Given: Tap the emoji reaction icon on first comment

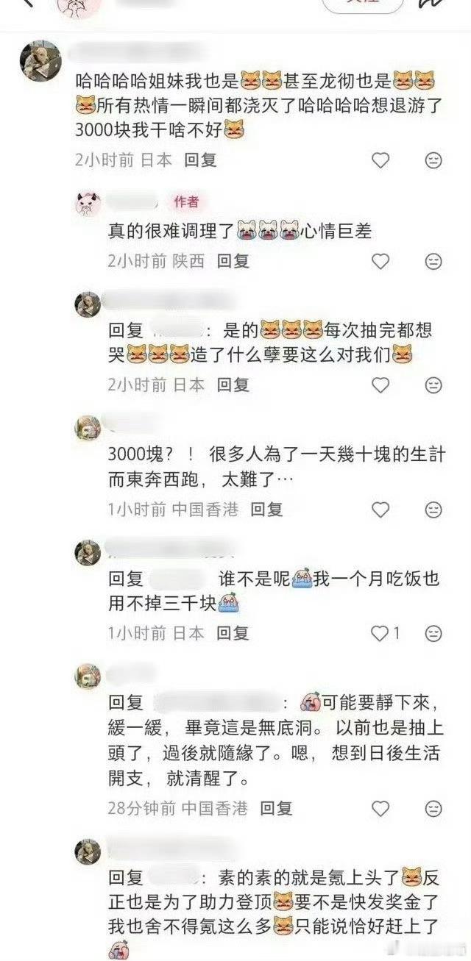Looking at the screenshot, I should point(435,160).
